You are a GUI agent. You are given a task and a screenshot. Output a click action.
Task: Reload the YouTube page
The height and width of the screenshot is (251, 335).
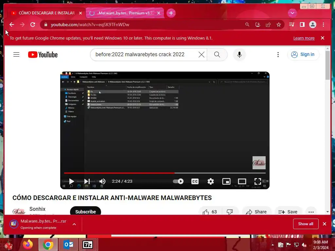click(33, 25)
